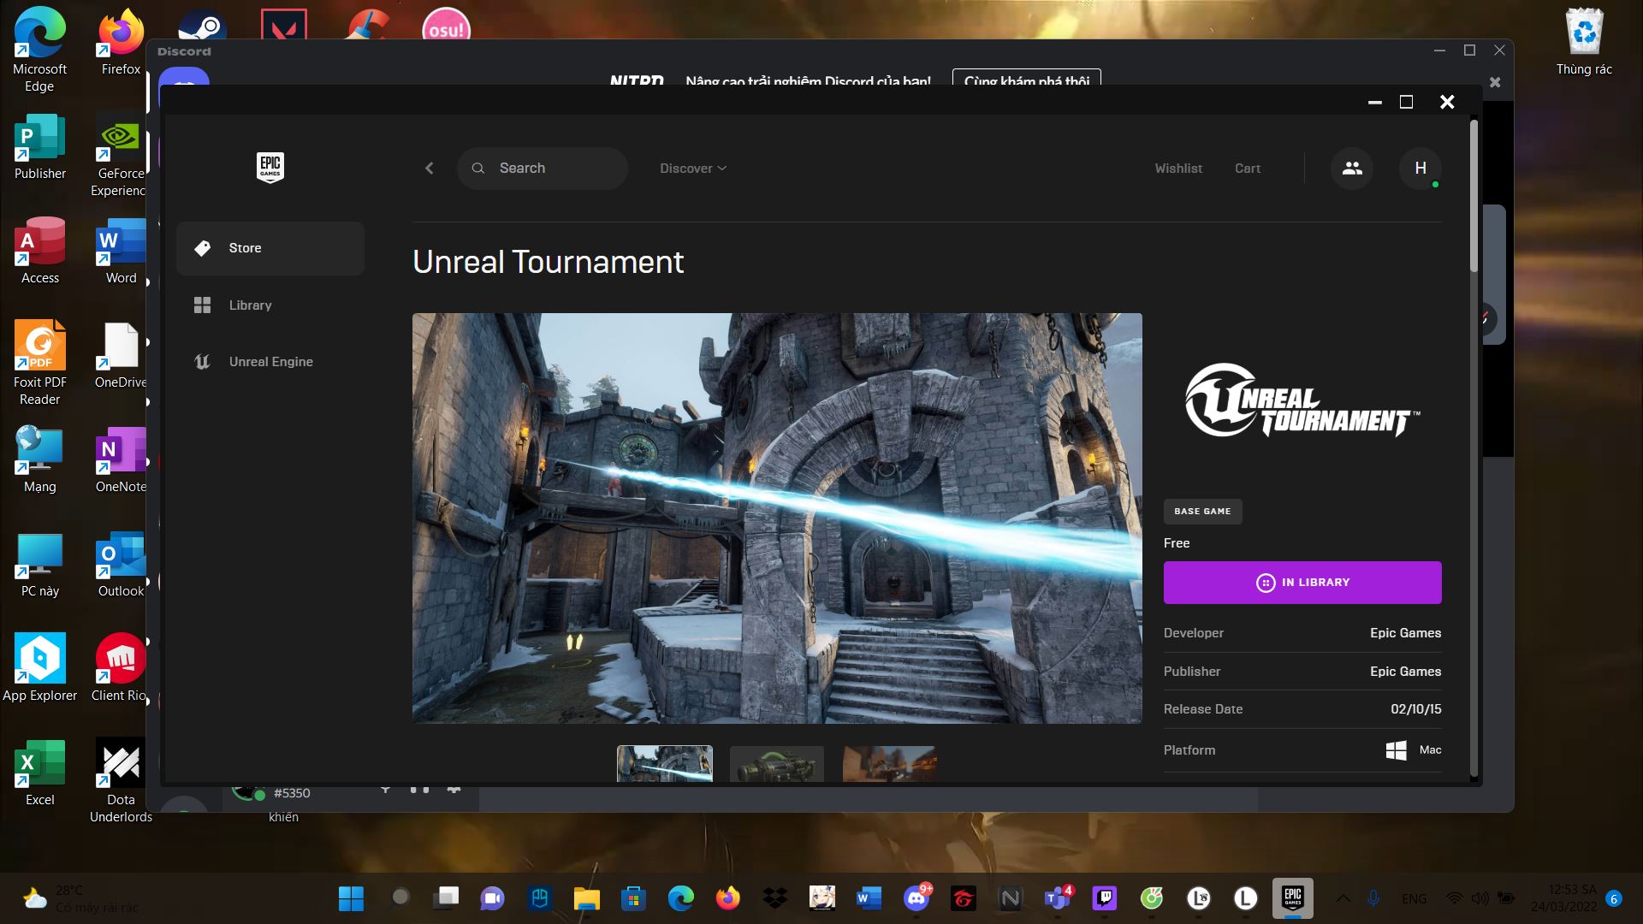The image size is (1643, 924).
Task: Click the Base Game tag label
Action: 1202,512
